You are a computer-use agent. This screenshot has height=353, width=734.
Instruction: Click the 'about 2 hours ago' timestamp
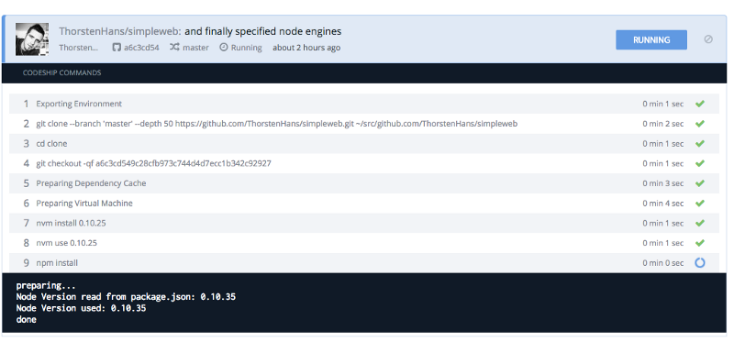click(306, 48)
